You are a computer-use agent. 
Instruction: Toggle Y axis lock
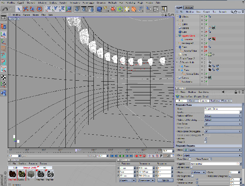click(55, 9)
